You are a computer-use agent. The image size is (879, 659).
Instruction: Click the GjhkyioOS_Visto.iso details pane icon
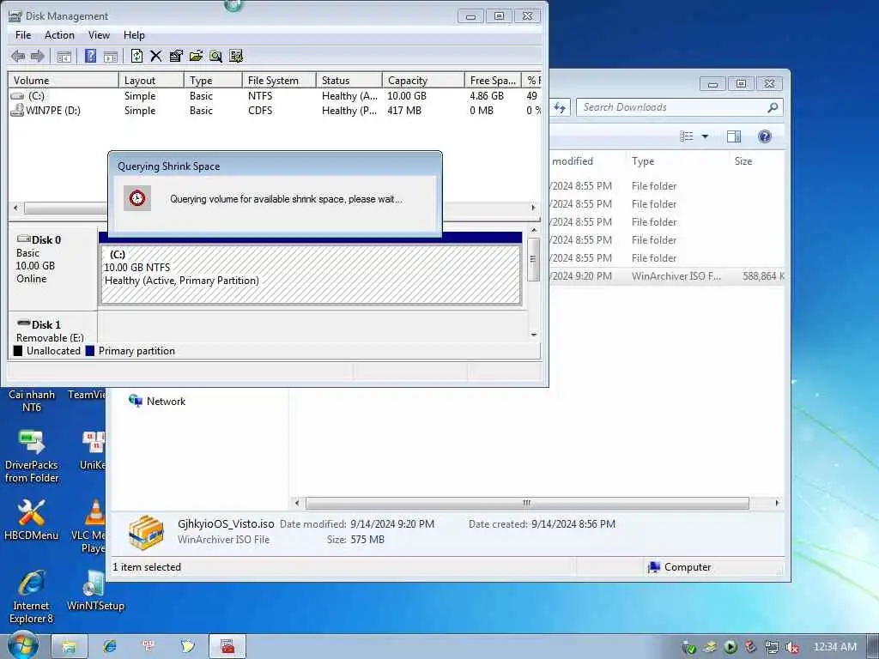pyautogui.click(x=146, y=532)
